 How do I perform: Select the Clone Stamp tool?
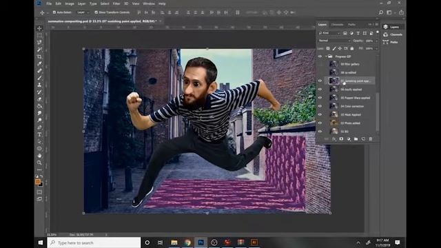coord(39,85)
